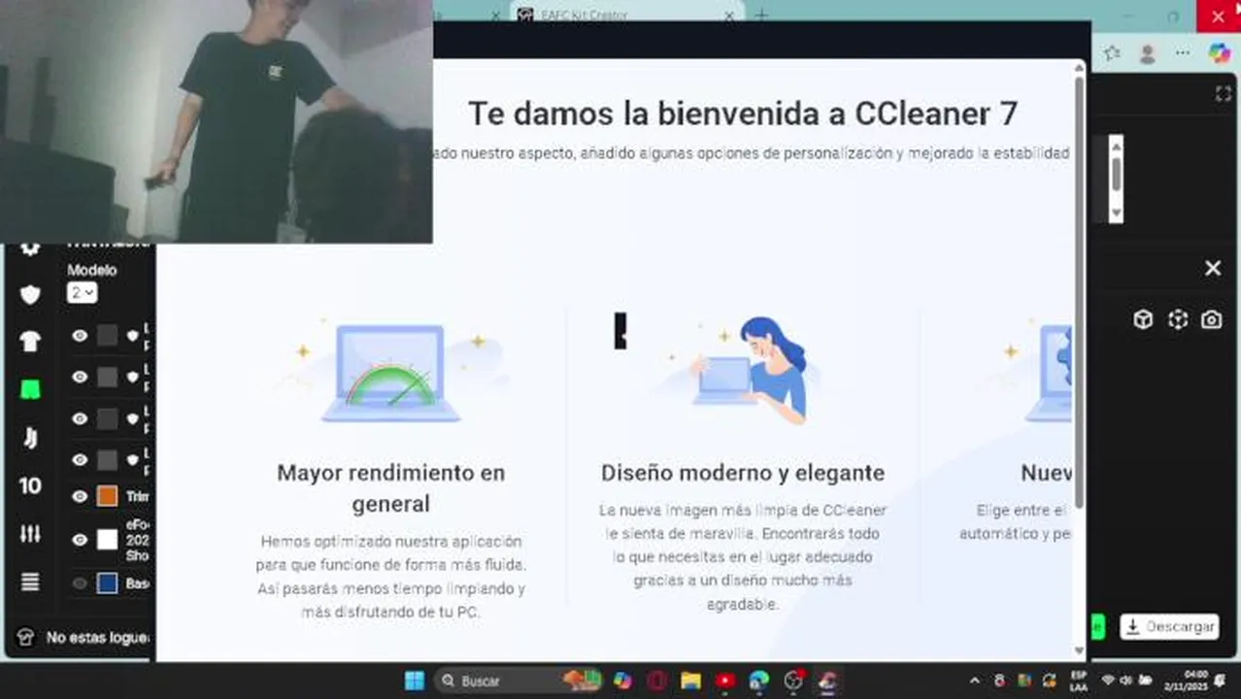
Task: Click gray color swatch of first layer
Action: point(107,335)
